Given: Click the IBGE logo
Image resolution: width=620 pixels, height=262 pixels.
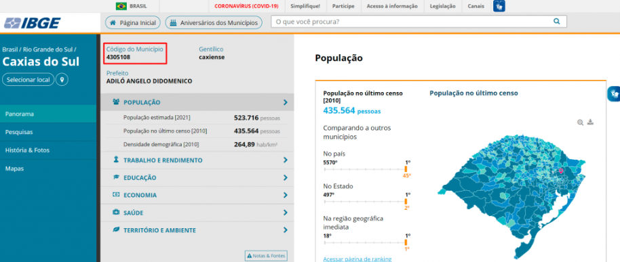Looking at the screenshot, I should pyautogui.click(x=33, y=23).
